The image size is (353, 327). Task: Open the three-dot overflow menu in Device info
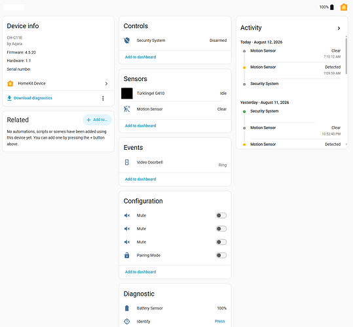(x=103, y=98)
